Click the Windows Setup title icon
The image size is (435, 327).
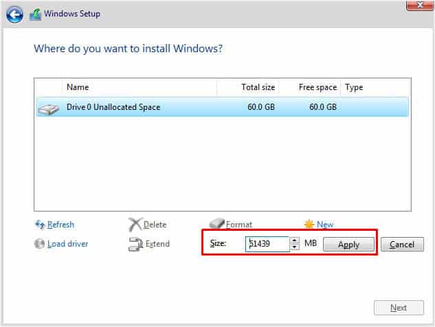click(35, 14)
